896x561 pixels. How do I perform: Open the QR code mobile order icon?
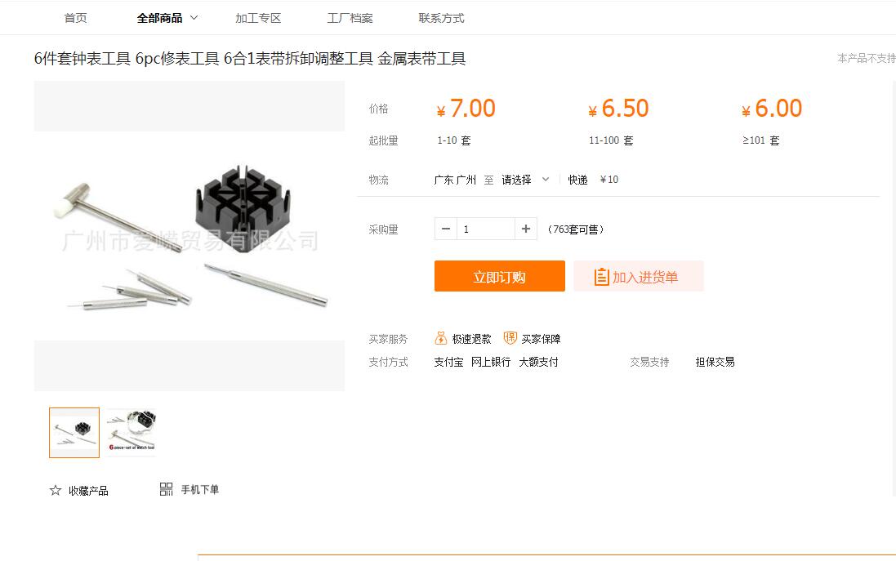[167, 489]
